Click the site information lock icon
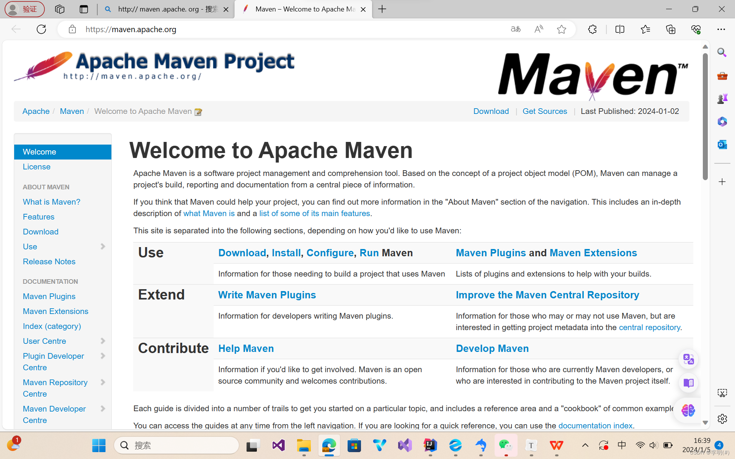Image resolution: width=735 pixels, height=459 pixels. pos(72,29)
